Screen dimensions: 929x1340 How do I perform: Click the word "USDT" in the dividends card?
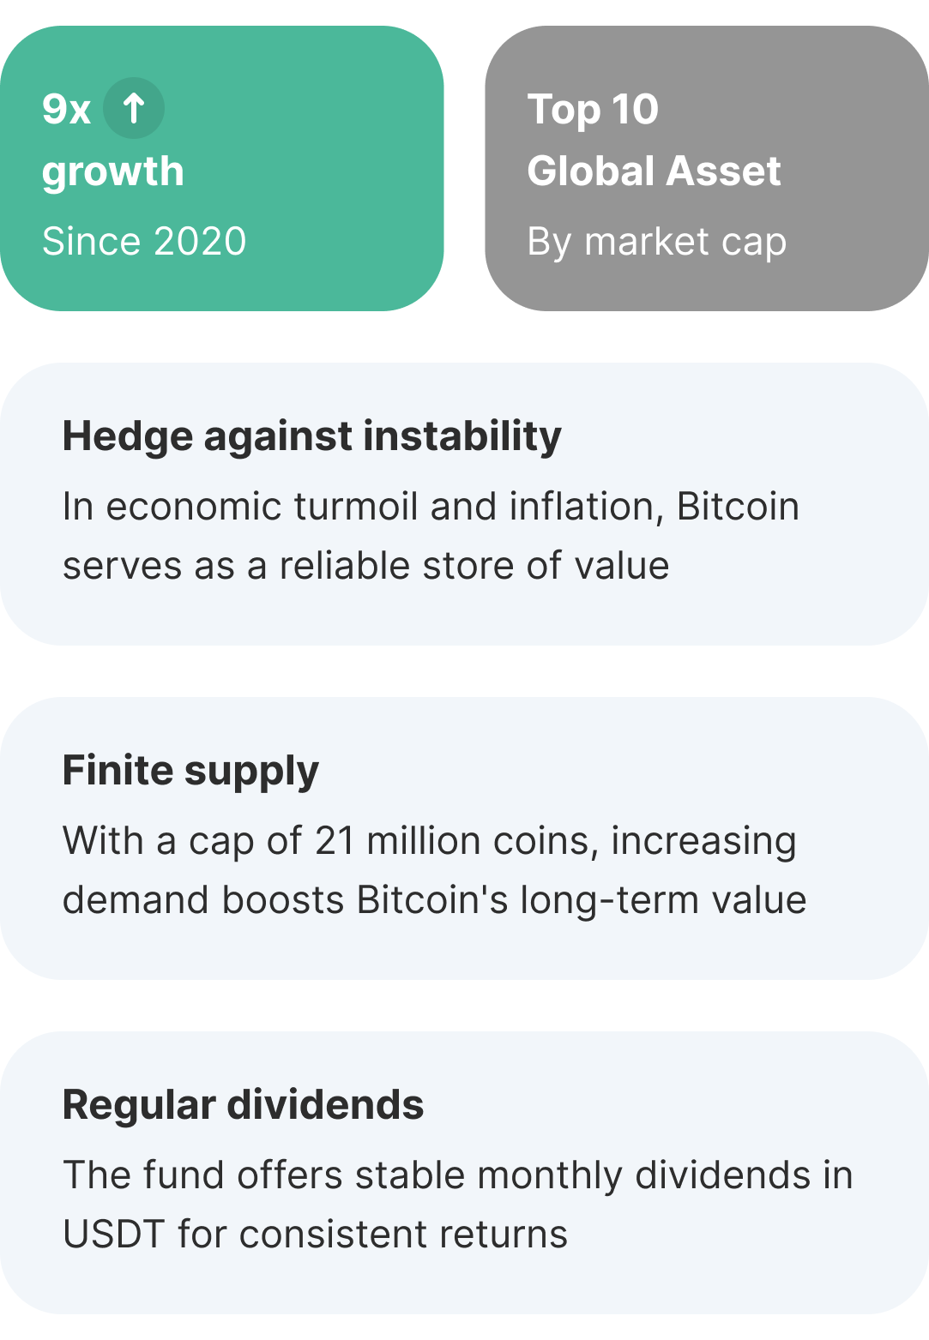tap(114, 1235)
